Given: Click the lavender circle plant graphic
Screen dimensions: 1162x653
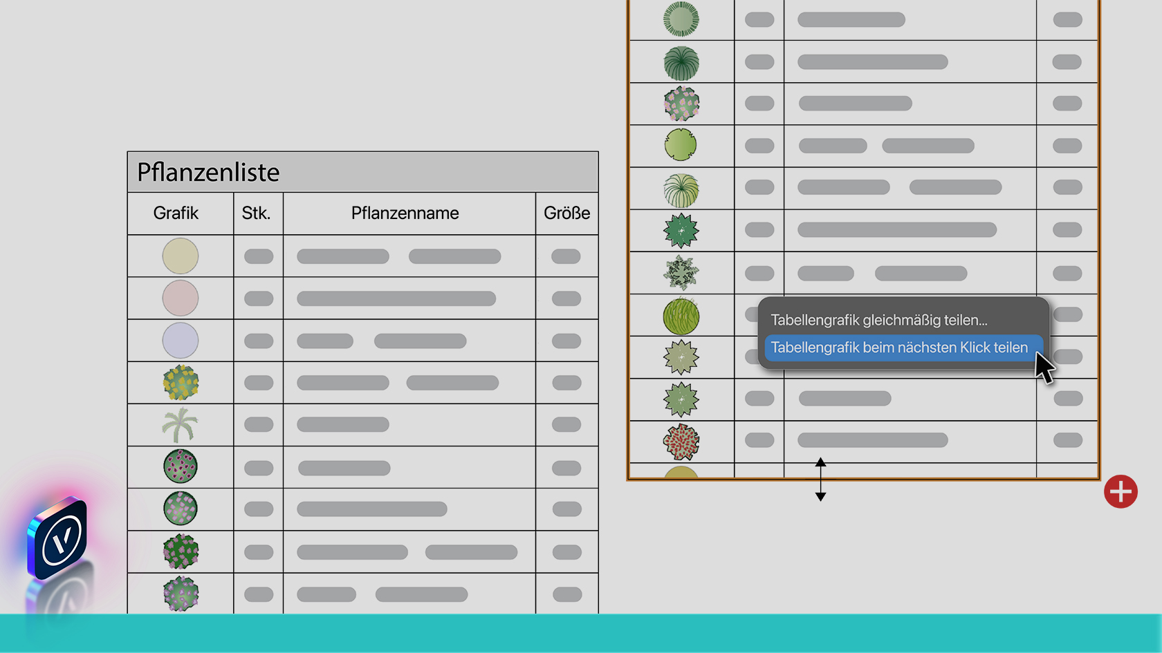Looking at the screenshot, I should pyautogui.click(x=181, y=341).
